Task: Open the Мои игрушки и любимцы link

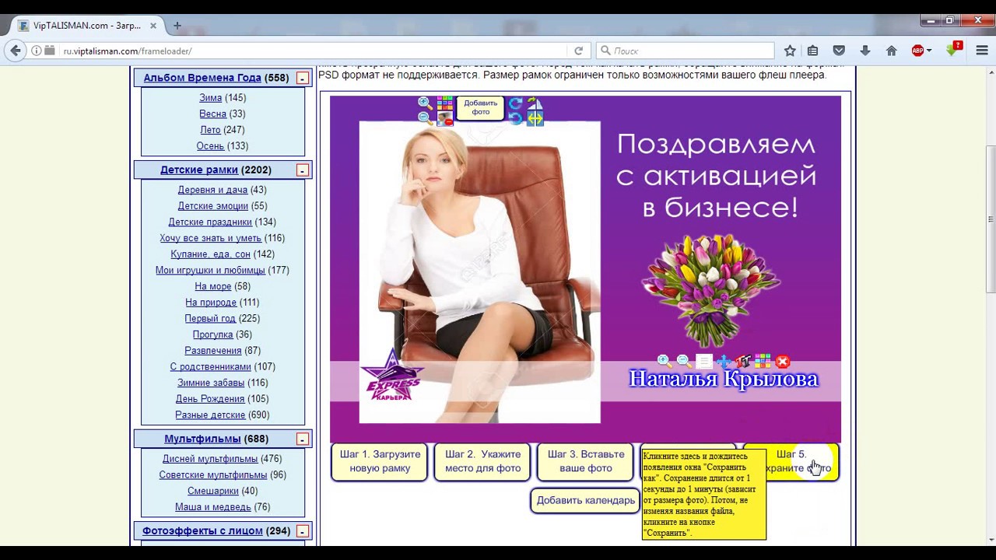Action: (x=210, y=271)
